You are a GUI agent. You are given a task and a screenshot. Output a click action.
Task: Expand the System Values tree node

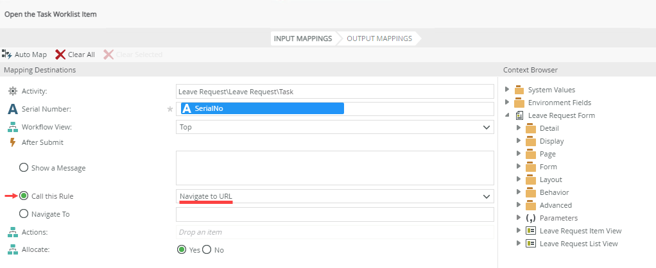[507, 90]
